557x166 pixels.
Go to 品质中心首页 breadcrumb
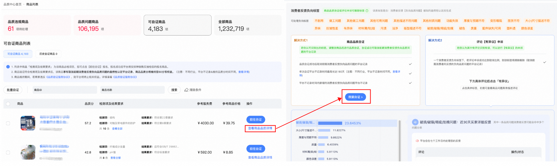coord(12,4)
